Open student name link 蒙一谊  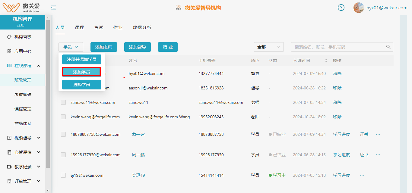(138, 134)
